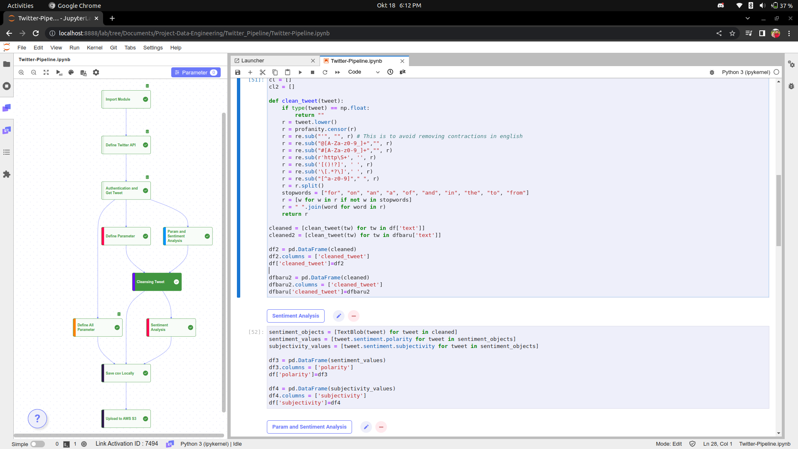This screenshot has height=449, width=798.
Task: Toggle the Simple interface switch
Action: coord(37,444)
